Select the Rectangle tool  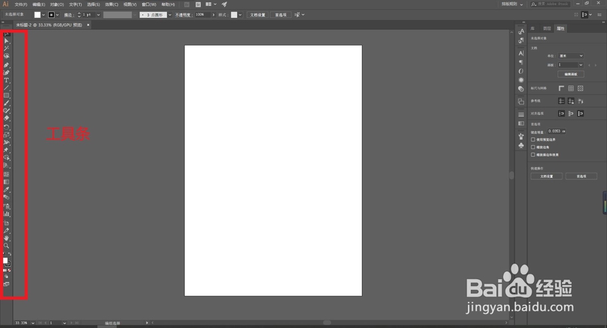click(x=7, y=96)
